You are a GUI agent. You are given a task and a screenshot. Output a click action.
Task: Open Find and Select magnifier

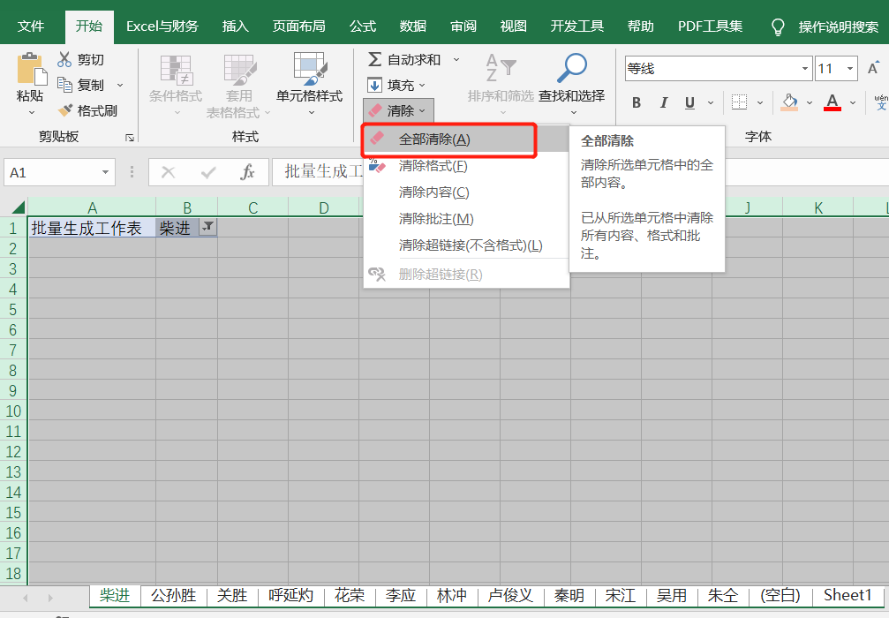point(571,68)
